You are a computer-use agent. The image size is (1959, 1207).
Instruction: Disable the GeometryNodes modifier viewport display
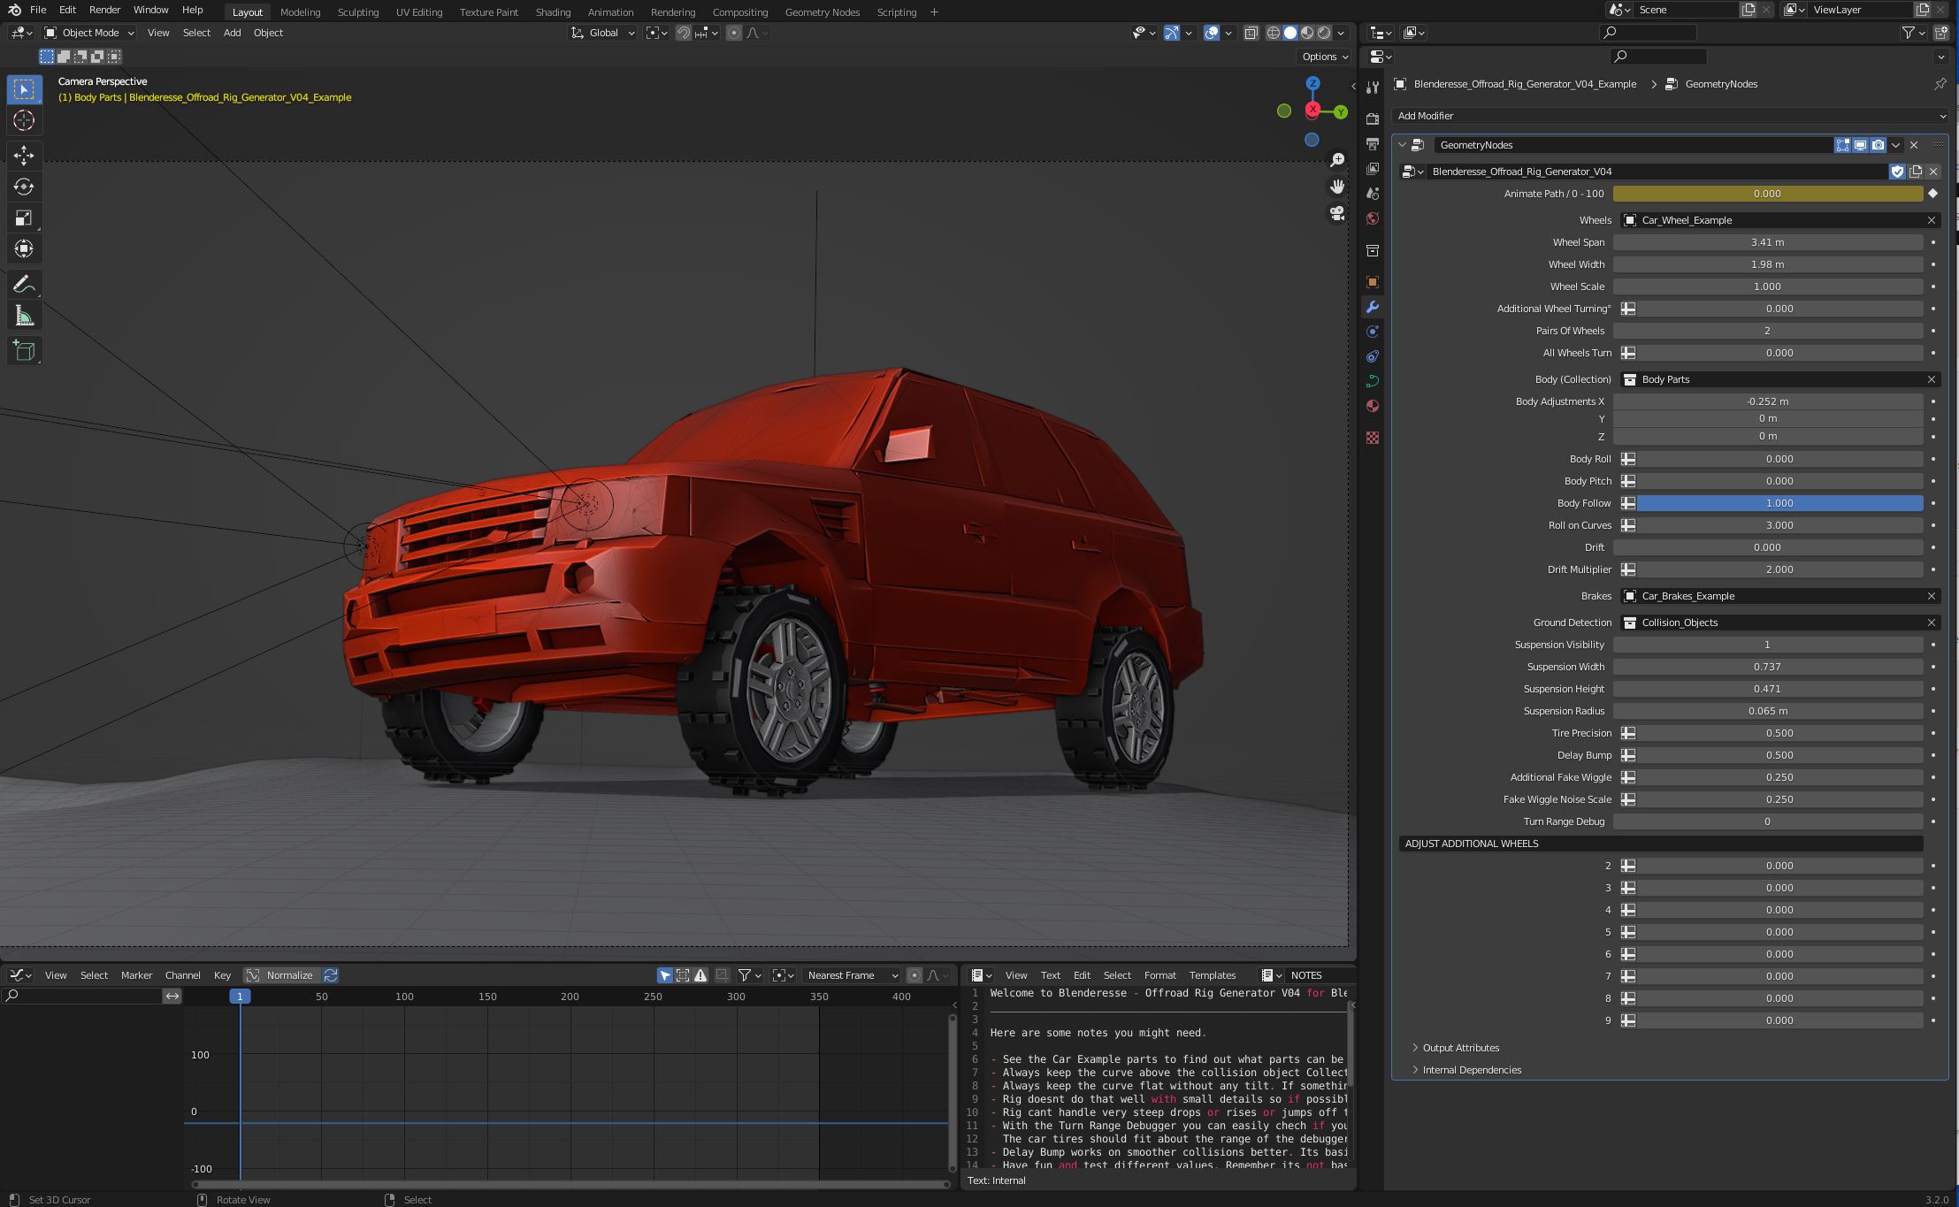(x=1860, y=145)
